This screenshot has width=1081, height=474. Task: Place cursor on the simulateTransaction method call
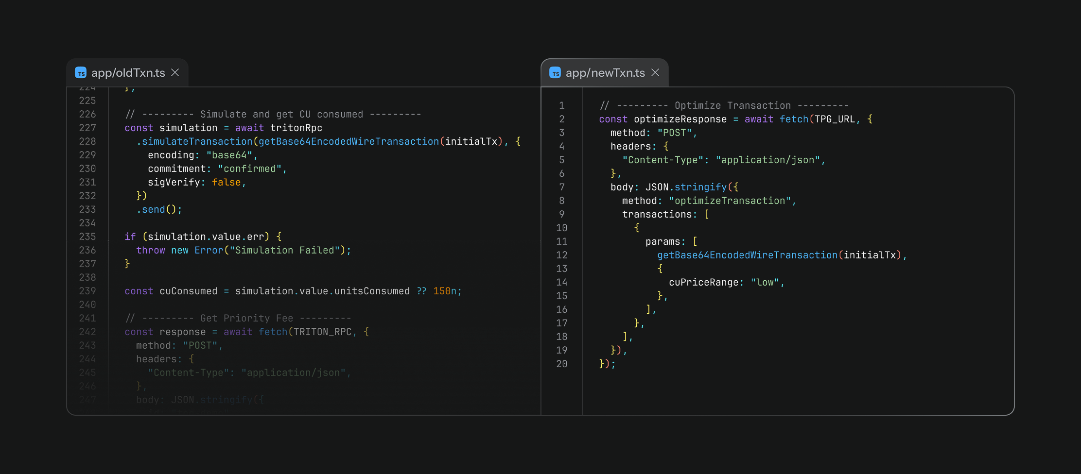[197, 141]
